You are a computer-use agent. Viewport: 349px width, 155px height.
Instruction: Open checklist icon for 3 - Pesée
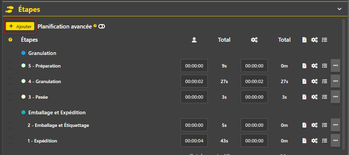(325, 97)
